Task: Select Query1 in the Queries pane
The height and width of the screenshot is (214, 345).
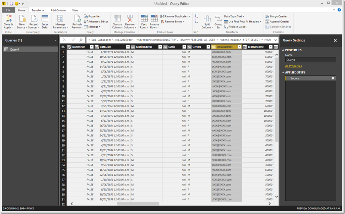Action: tap(30, 50)
